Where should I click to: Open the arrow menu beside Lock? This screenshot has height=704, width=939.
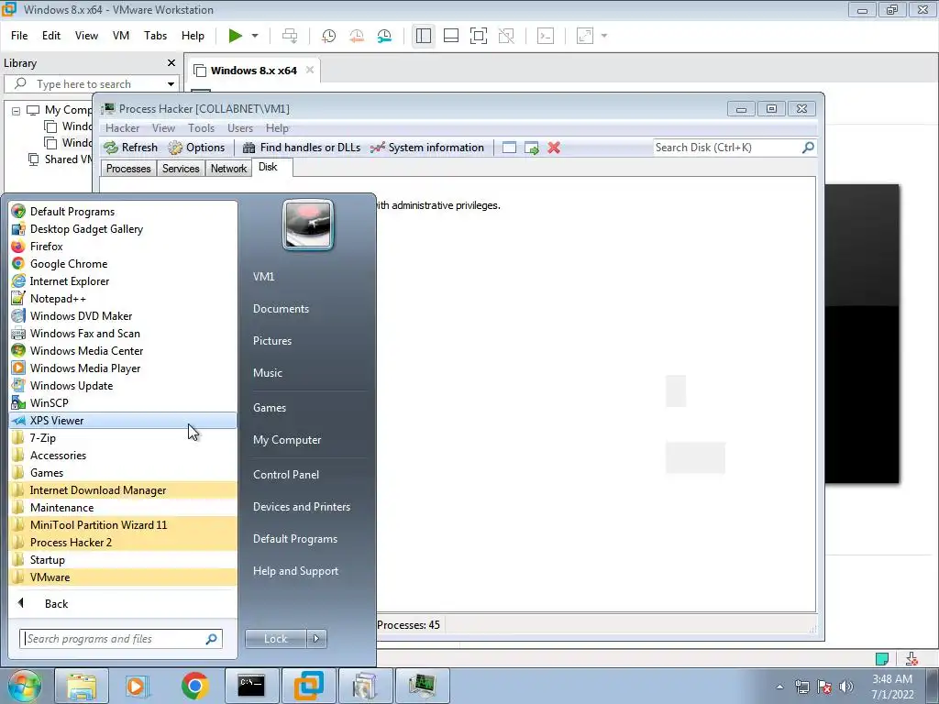tap(316, 639)
